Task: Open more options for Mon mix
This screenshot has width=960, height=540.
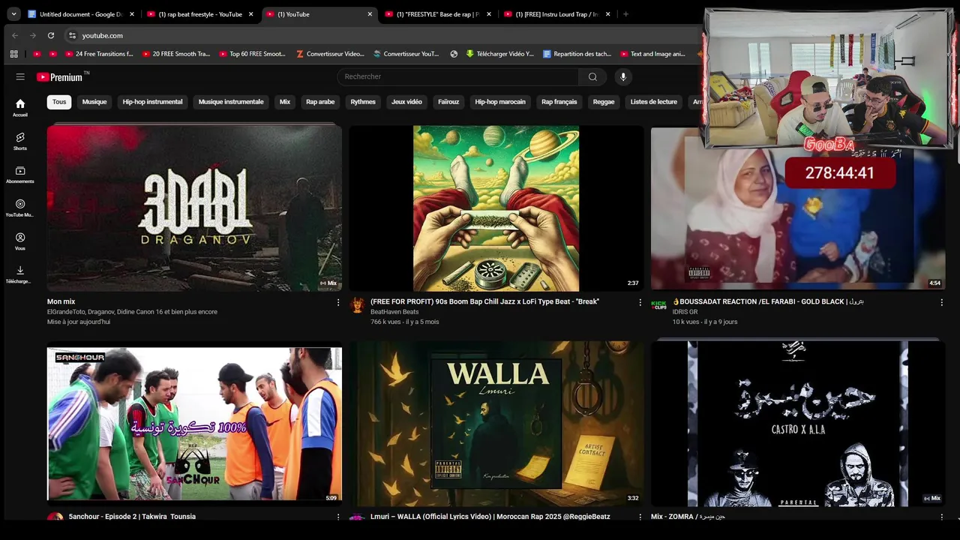Action: click(x=338, y=302)
